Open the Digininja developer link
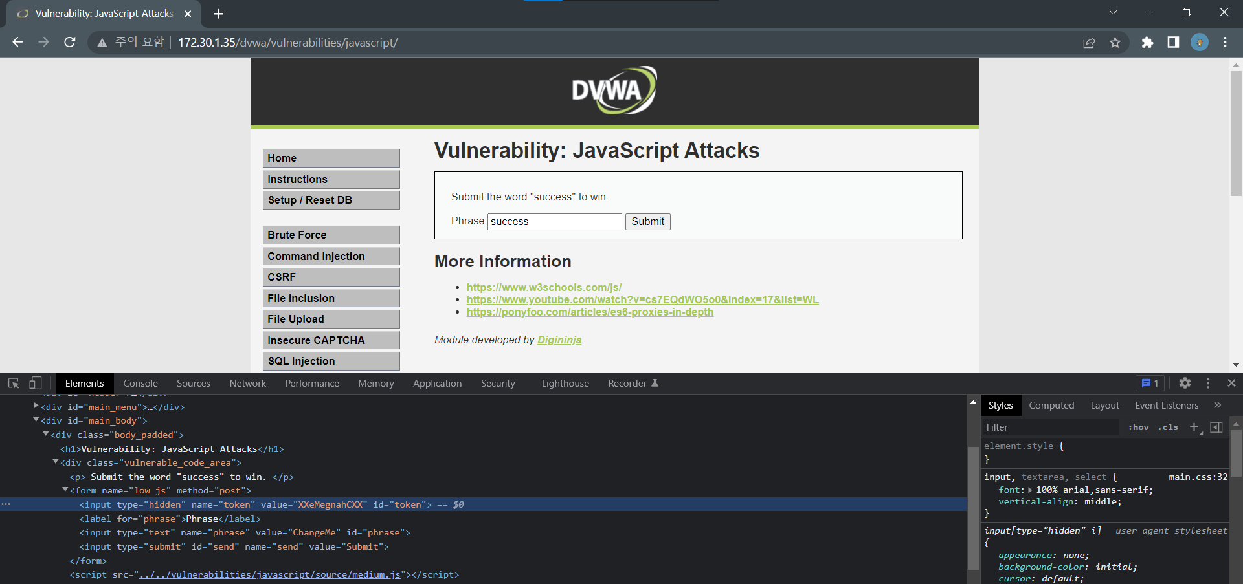This screenshot has height=584, width=1243. point(559,340)
